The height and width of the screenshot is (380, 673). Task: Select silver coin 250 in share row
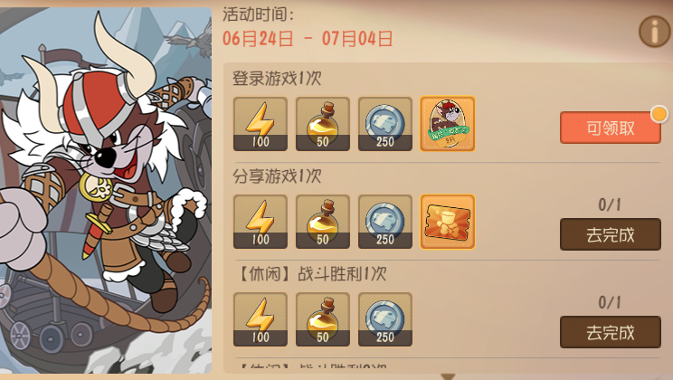click(385, 222)
